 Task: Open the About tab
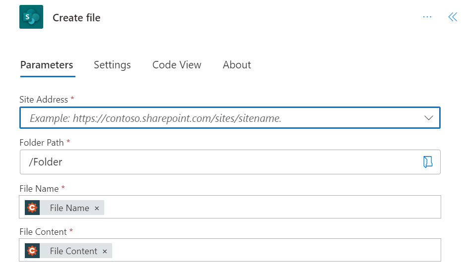coord(237,65)
